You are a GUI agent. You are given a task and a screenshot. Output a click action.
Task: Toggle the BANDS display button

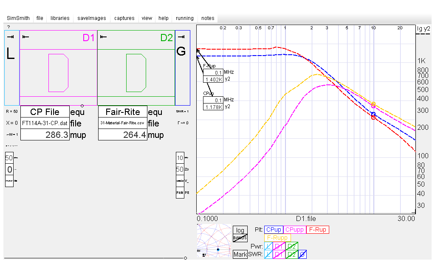coord(240,238)
